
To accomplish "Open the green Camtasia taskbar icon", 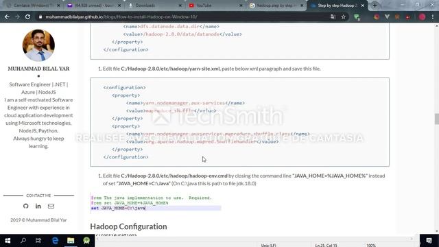I will pos(86,240).
